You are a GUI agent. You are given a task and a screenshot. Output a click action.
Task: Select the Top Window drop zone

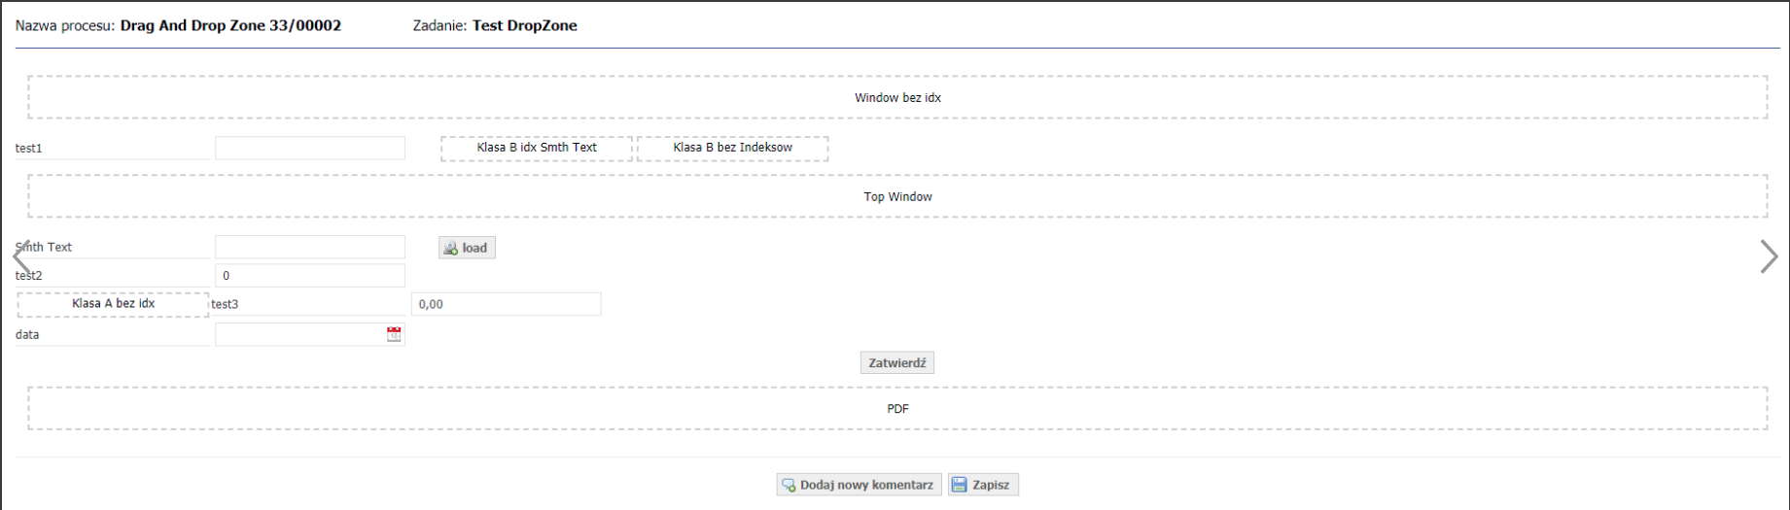pyautogui.click(x=897, y=196)
